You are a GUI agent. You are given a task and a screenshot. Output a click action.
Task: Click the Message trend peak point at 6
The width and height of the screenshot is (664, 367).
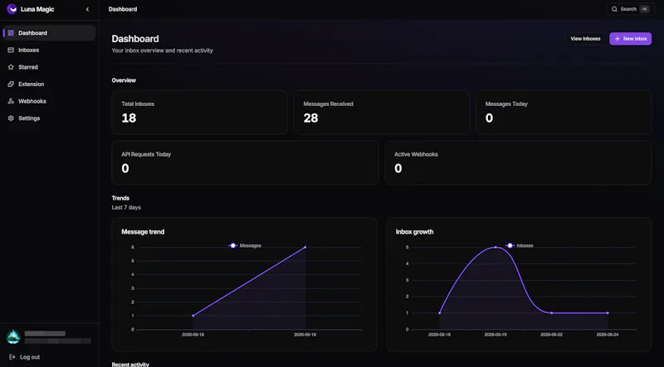tap(305, 247)
